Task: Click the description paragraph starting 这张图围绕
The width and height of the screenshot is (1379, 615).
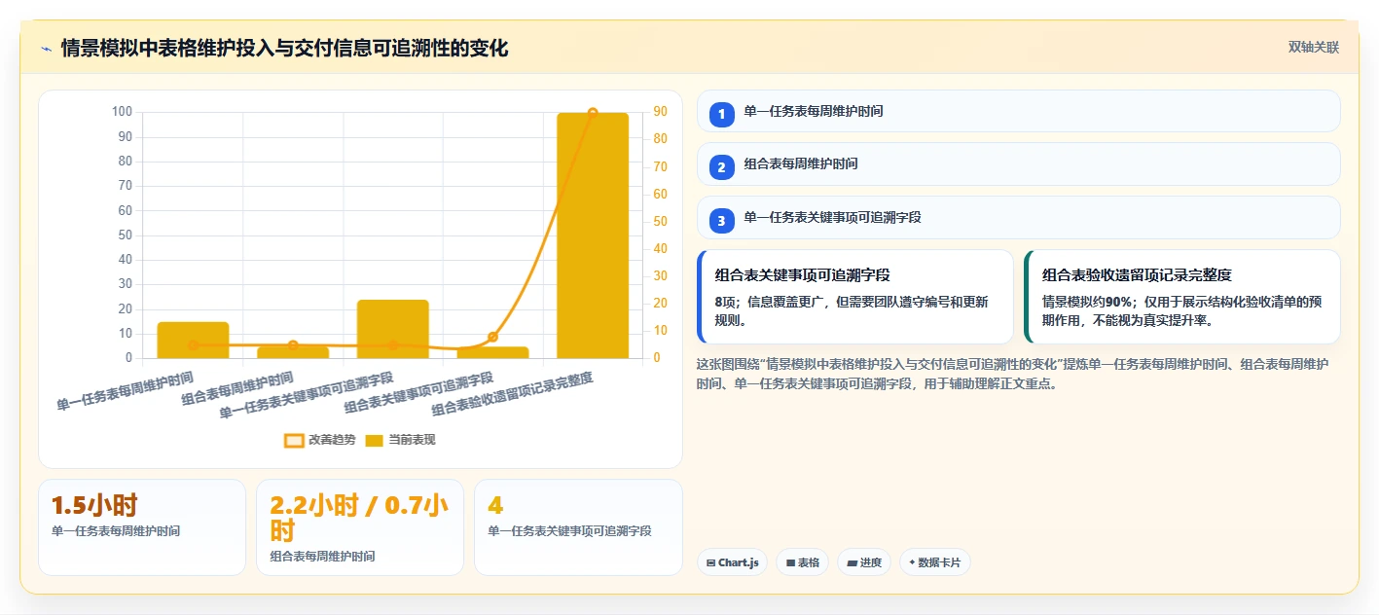Action: 1013,374
